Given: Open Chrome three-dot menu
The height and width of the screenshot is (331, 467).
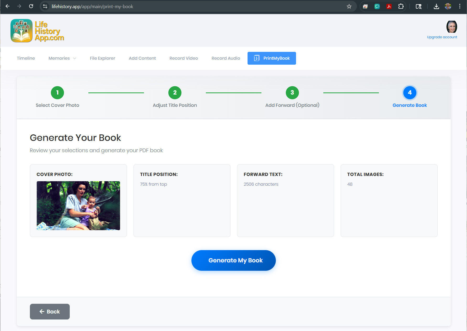Looking at the screenshot, I should coord(460,7).
